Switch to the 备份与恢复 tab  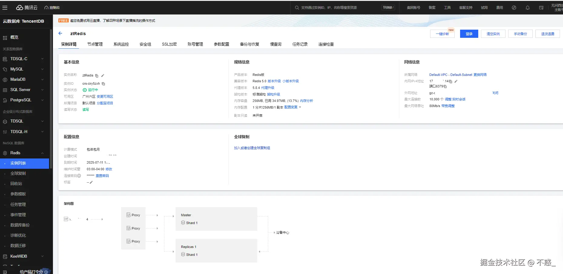coord(249,44)
